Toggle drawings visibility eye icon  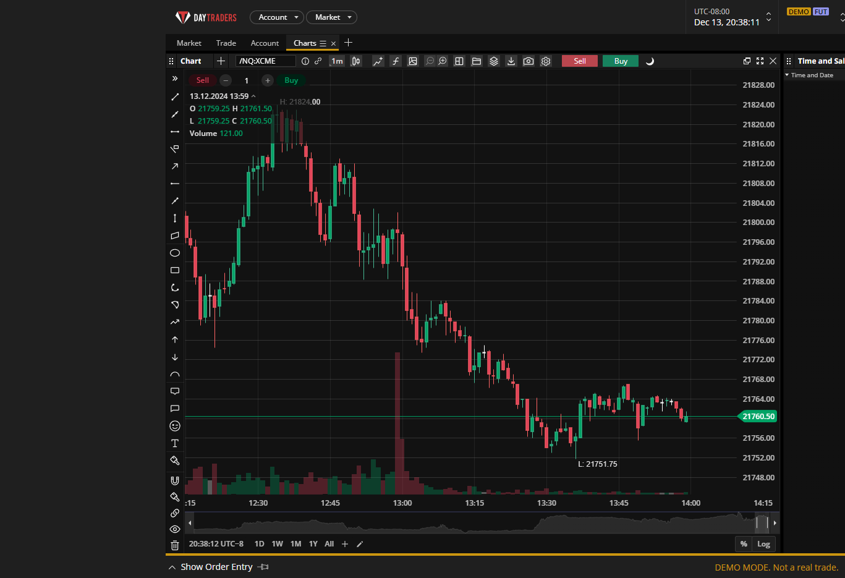point(175,529)
